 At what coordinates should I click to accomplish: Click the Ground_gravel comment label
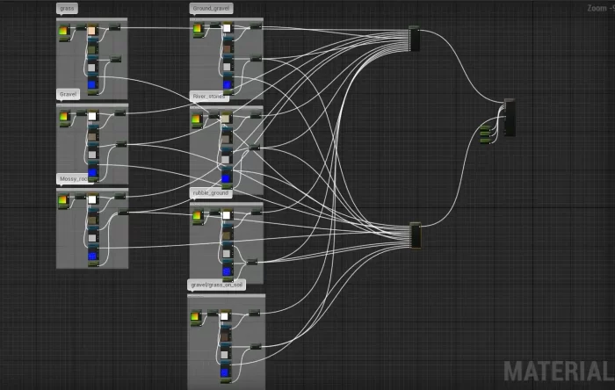(x=212, y=8)
